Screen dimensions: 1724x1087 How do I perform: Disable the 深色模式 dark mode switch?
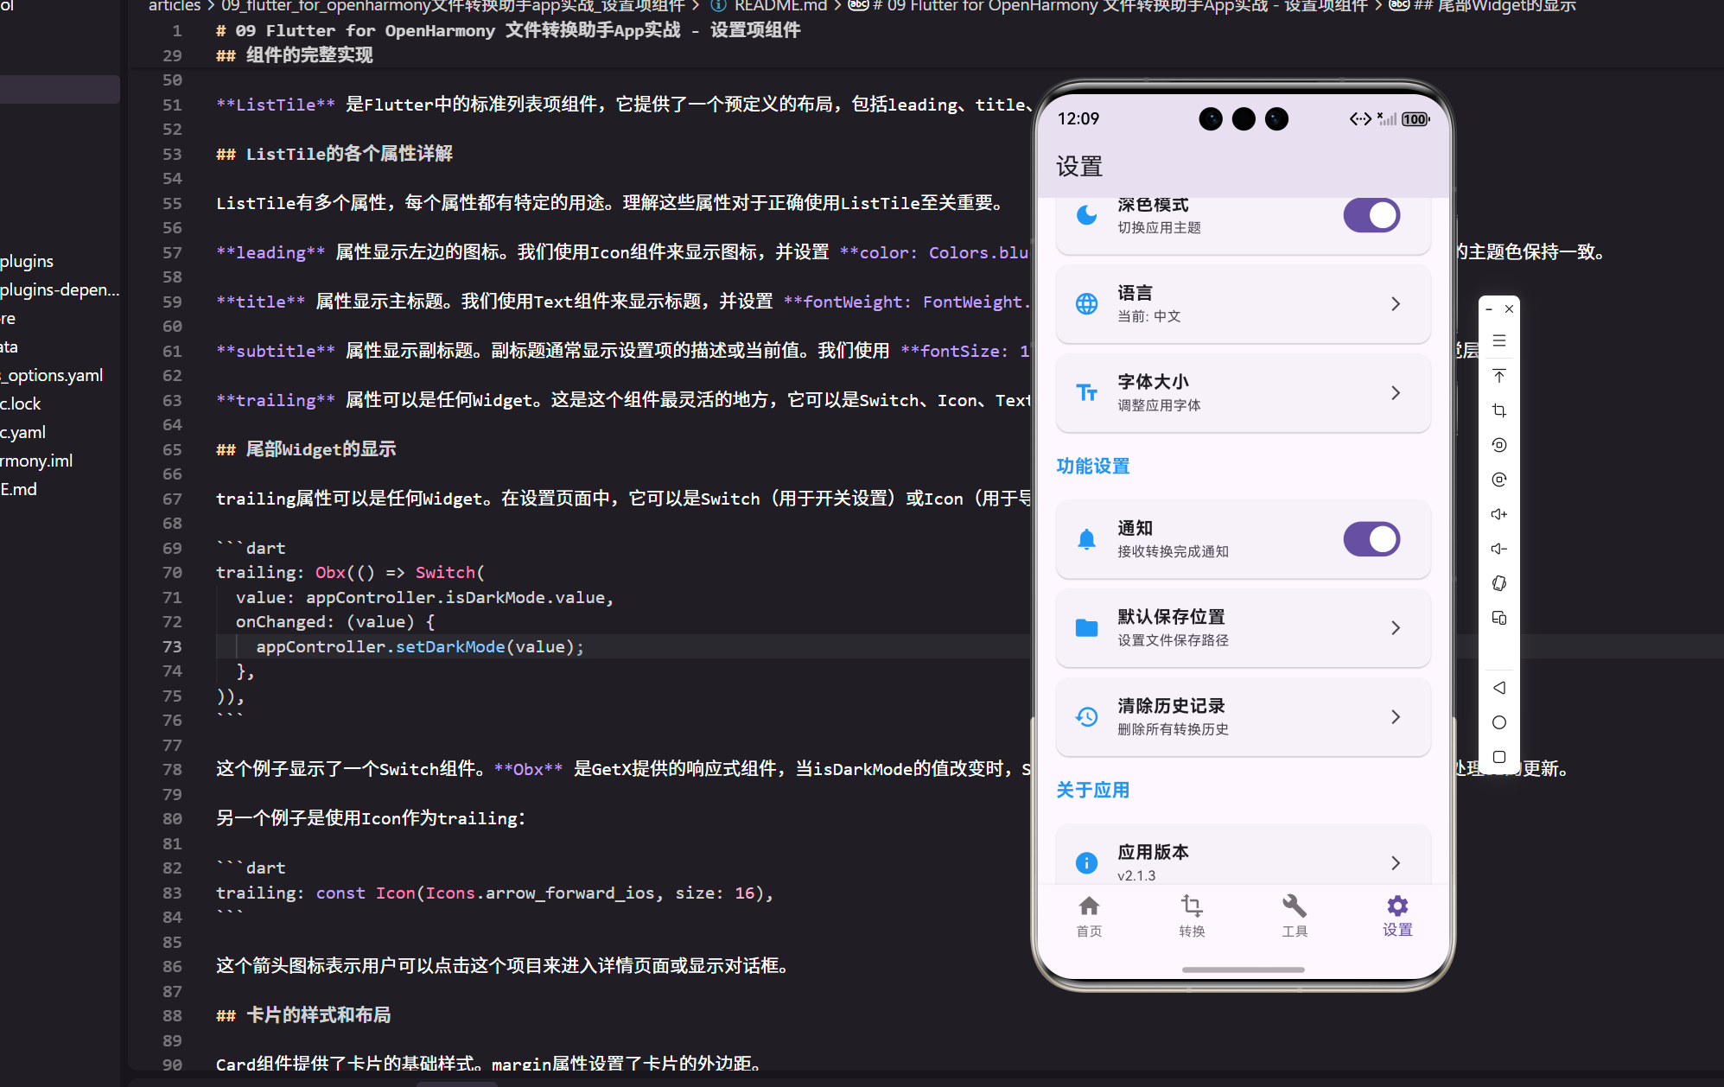pyautogui.click(x=1371, y=215)
